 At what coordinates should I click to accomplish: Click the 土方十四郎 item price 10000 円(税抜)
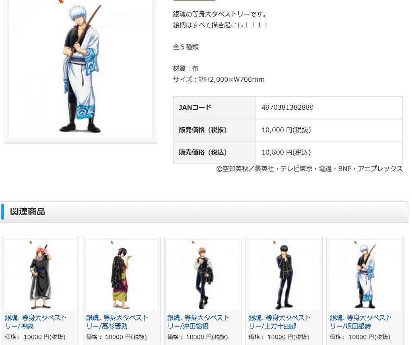(x=279, y=337)
